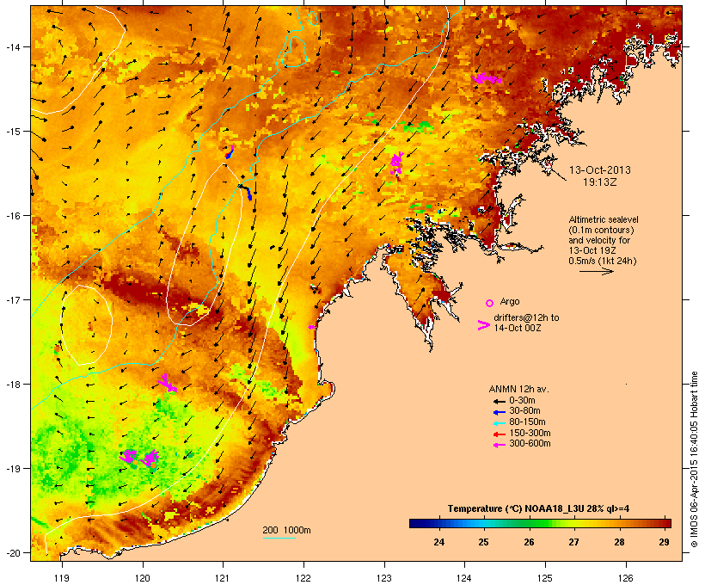
Task: Click the cyan 80-150m legend arrow
Action: click(x=500, y=423)
